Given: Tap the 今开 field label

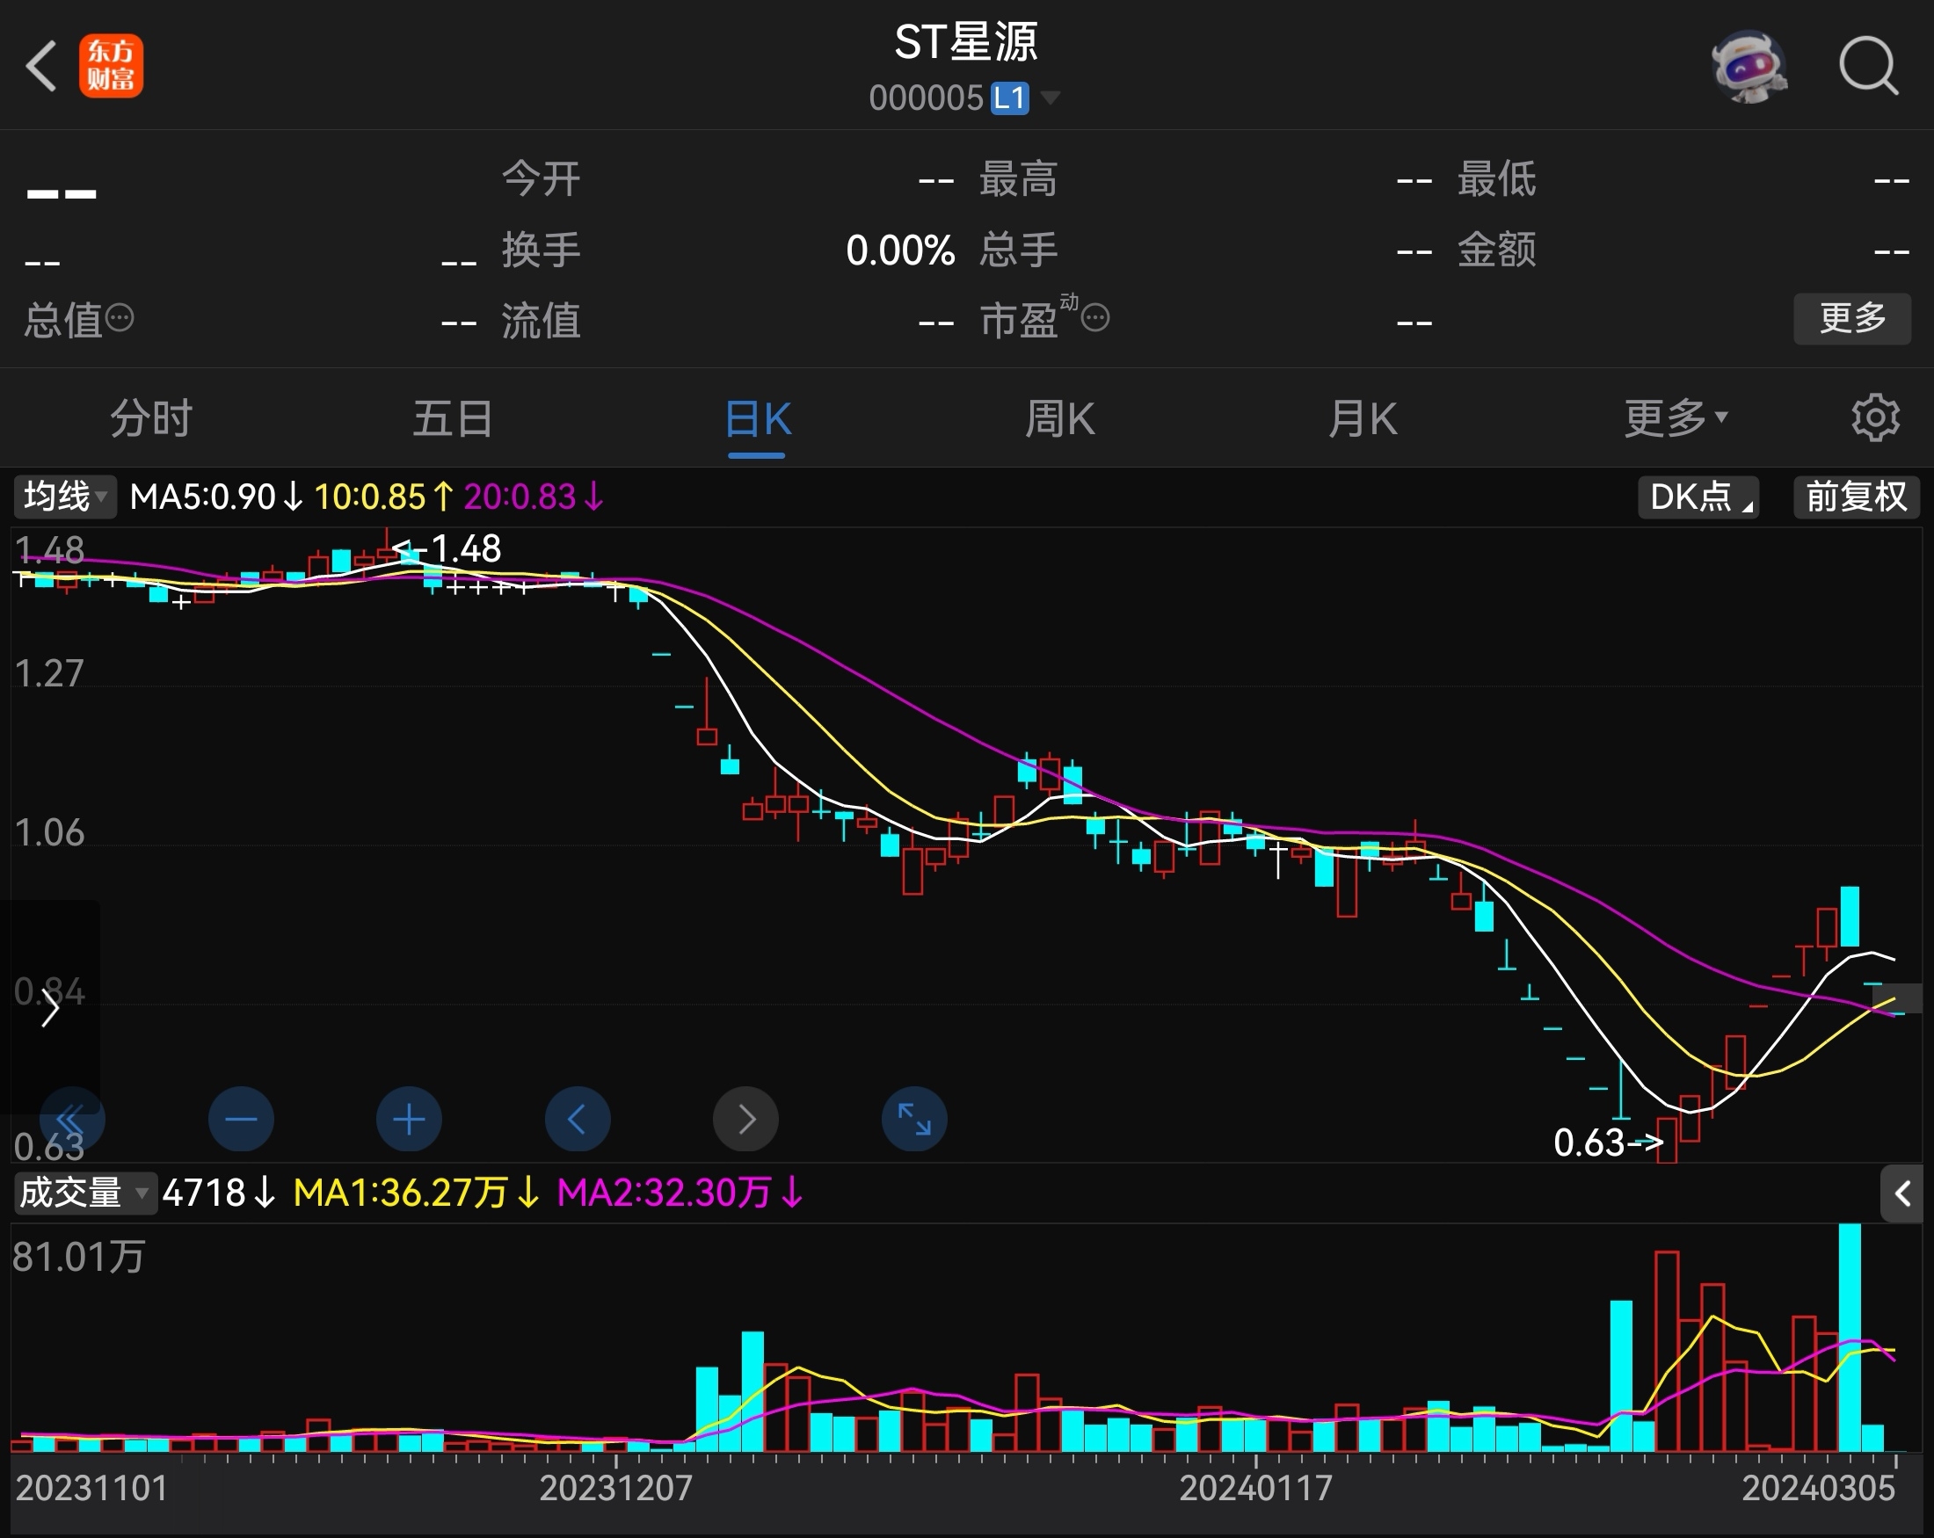Looking at the screenshot, I should click(x=541, y=178).
